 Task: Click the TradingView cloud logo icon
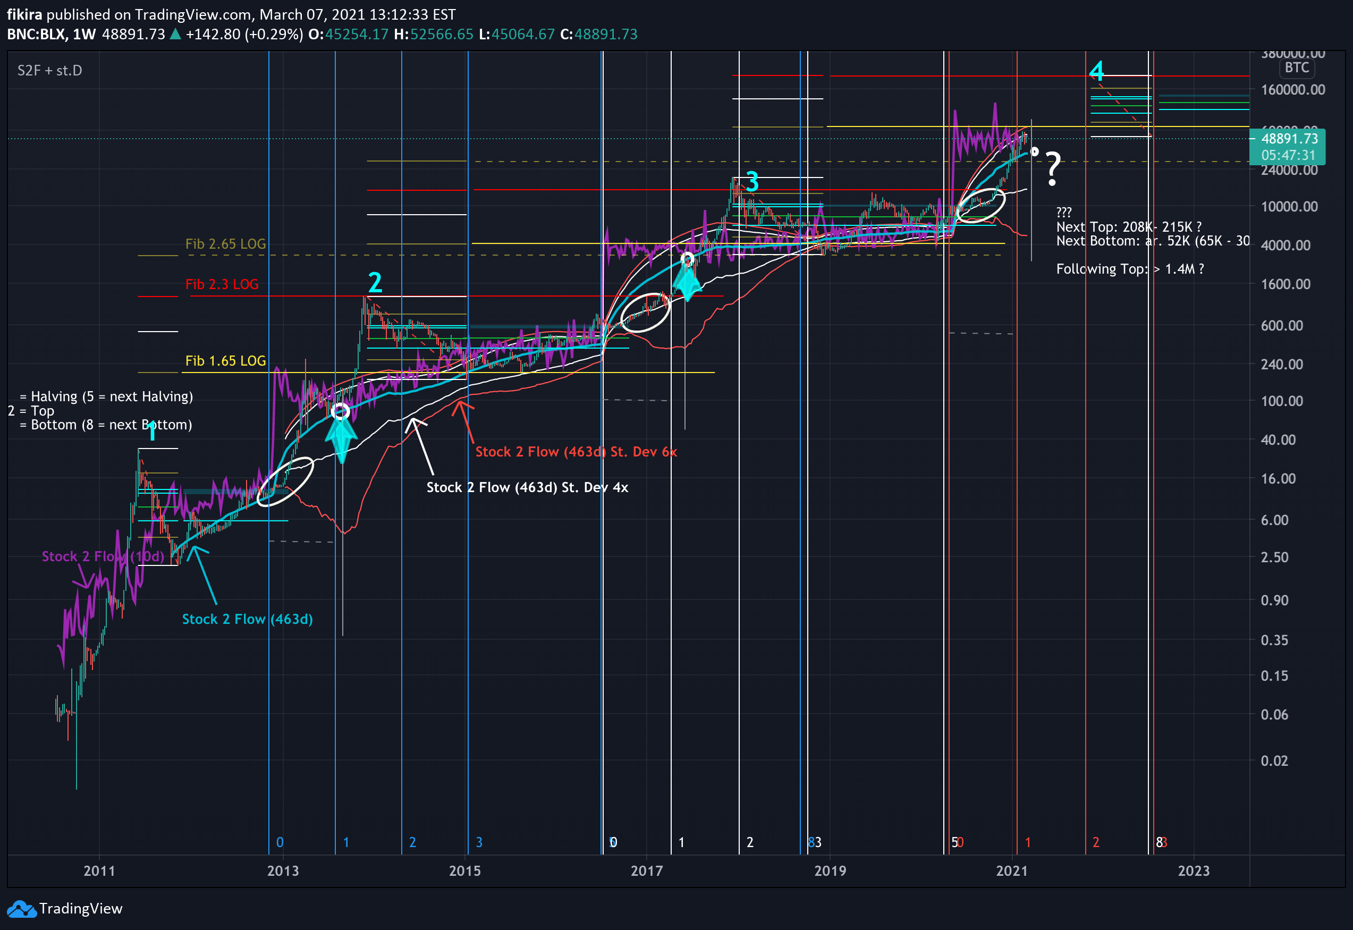tap(22, 909)
